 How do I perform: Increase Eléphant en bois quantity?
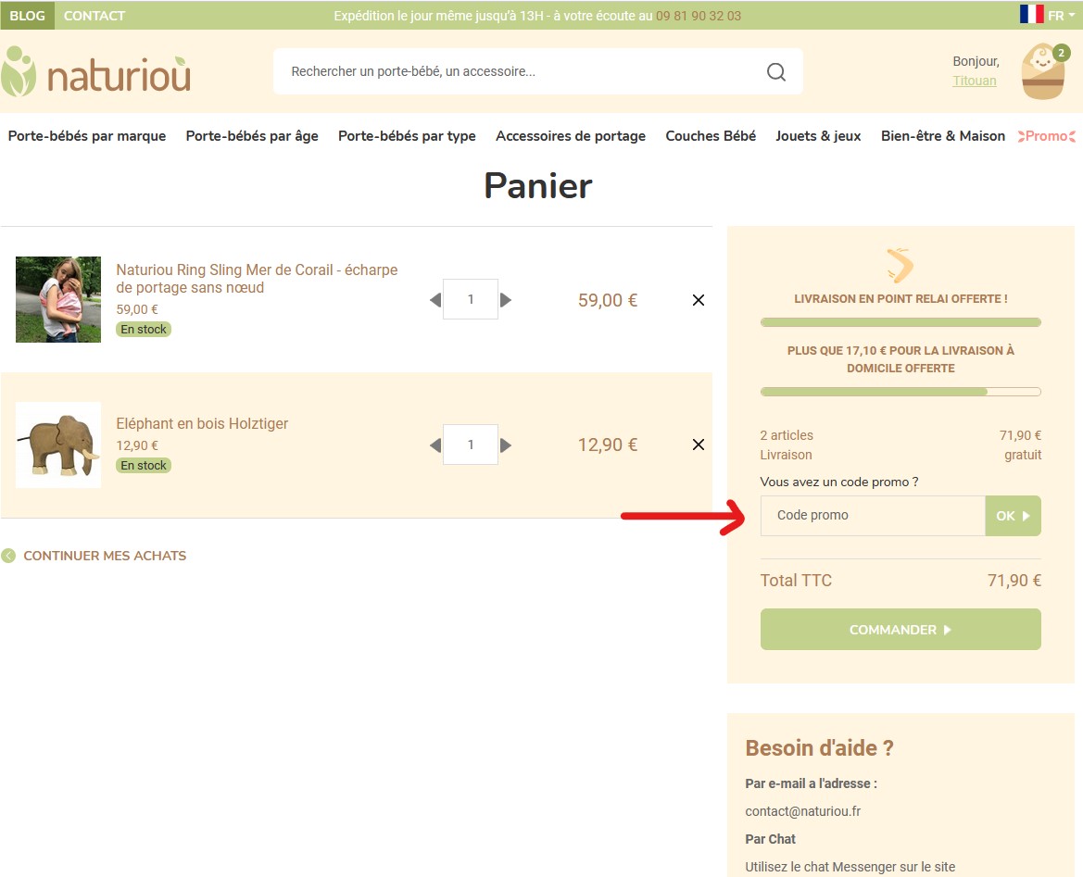coord(506,445)
